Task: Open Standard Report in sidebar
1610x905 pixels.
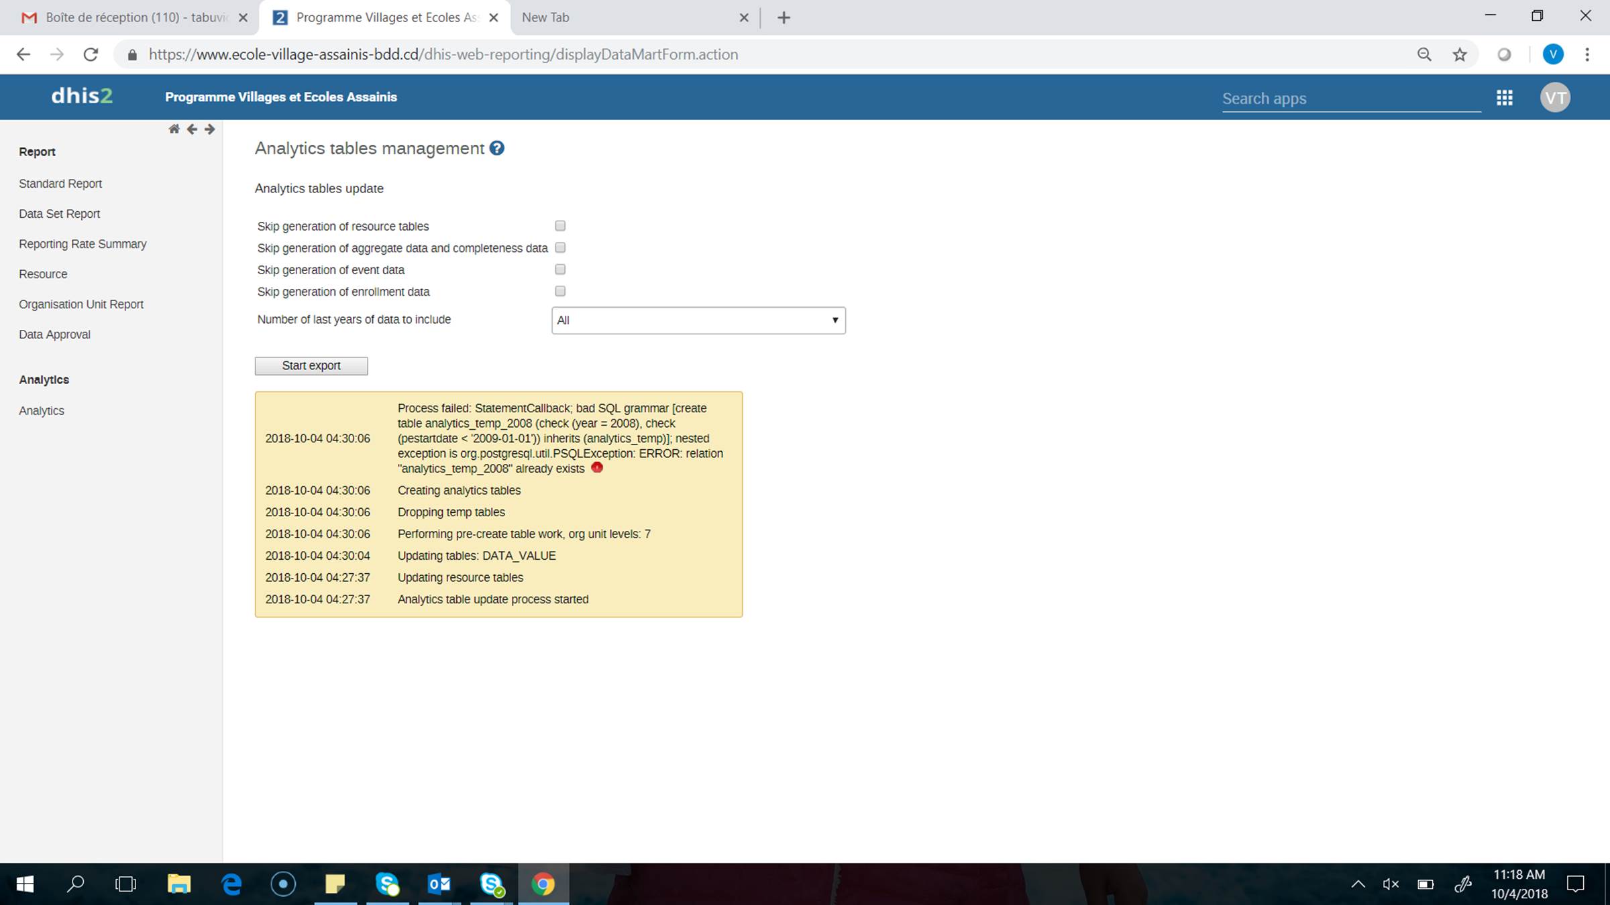Action: click(x=60, y=184)
